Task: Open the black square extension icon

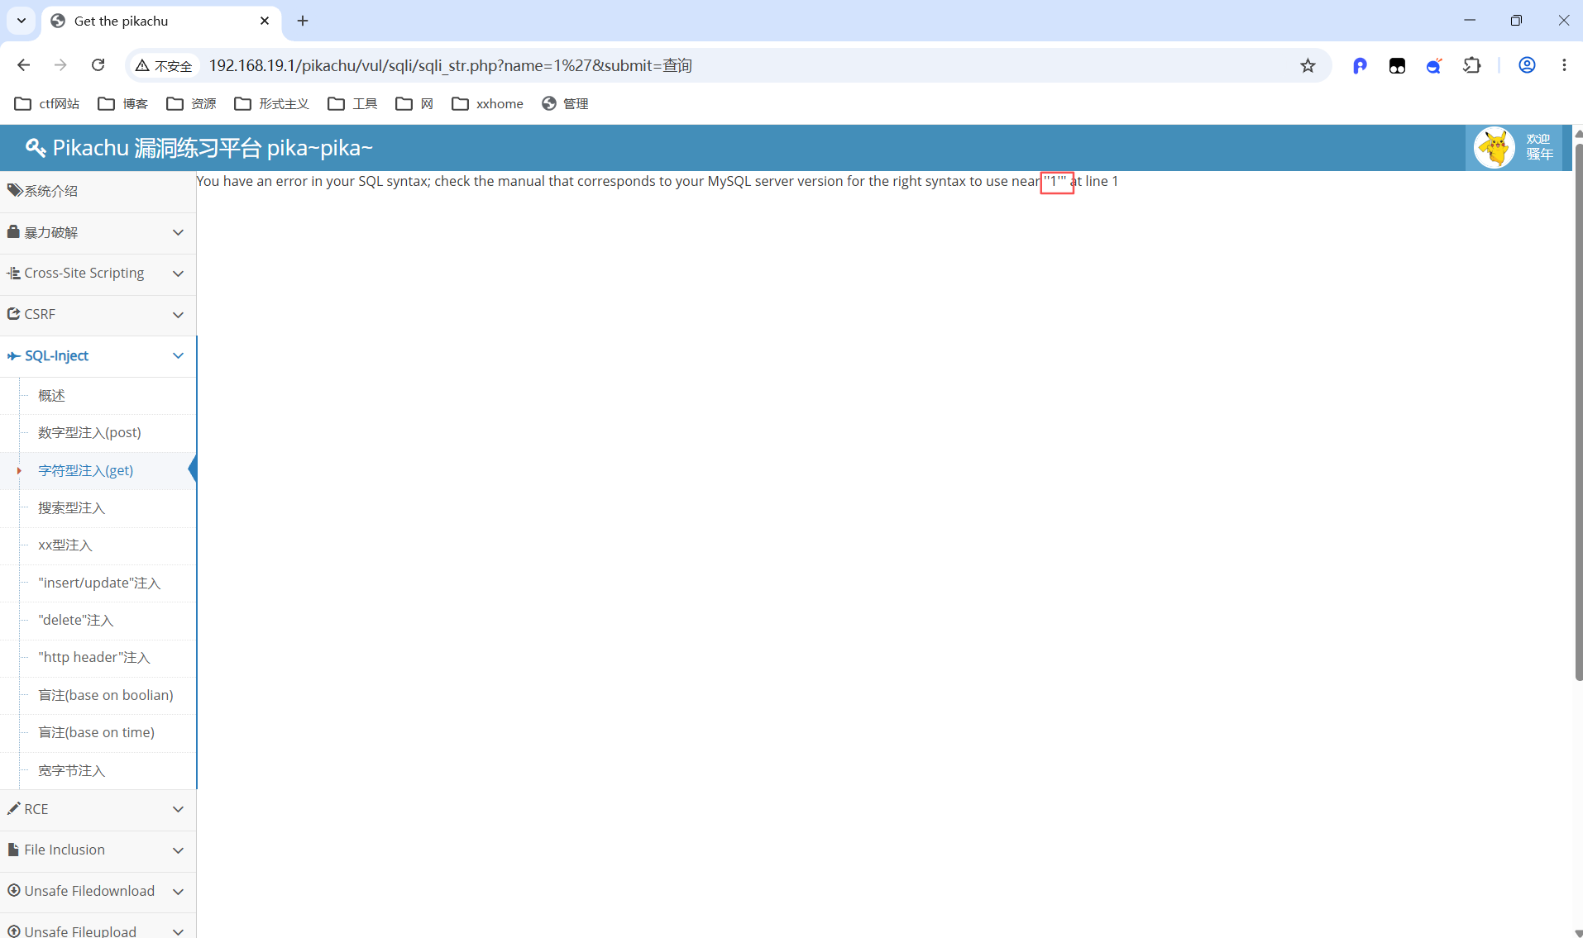Action: 1397,65
